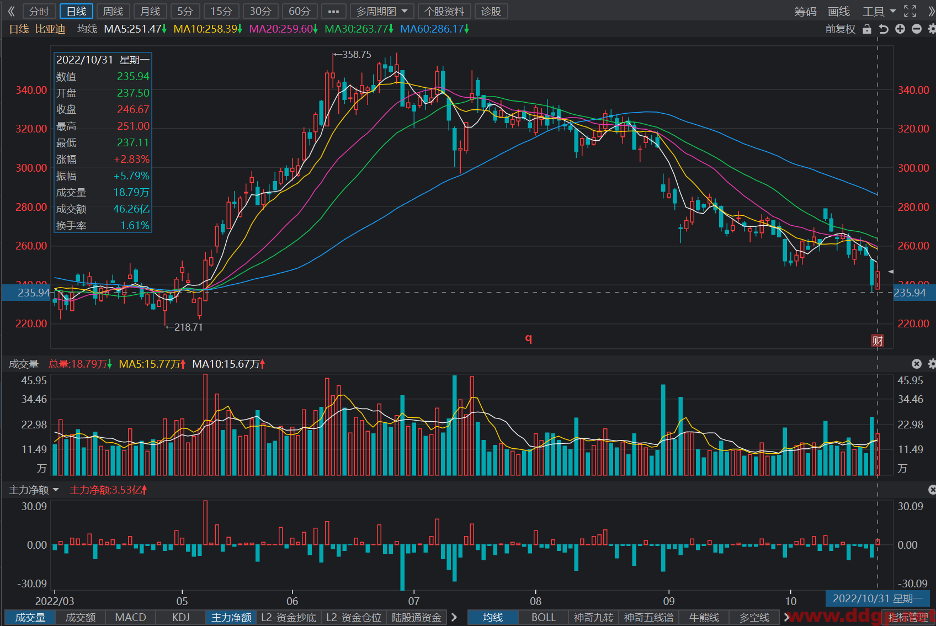Open 个股资料 stock info
This screenshot has height=626, width=936.
point(444,11)
